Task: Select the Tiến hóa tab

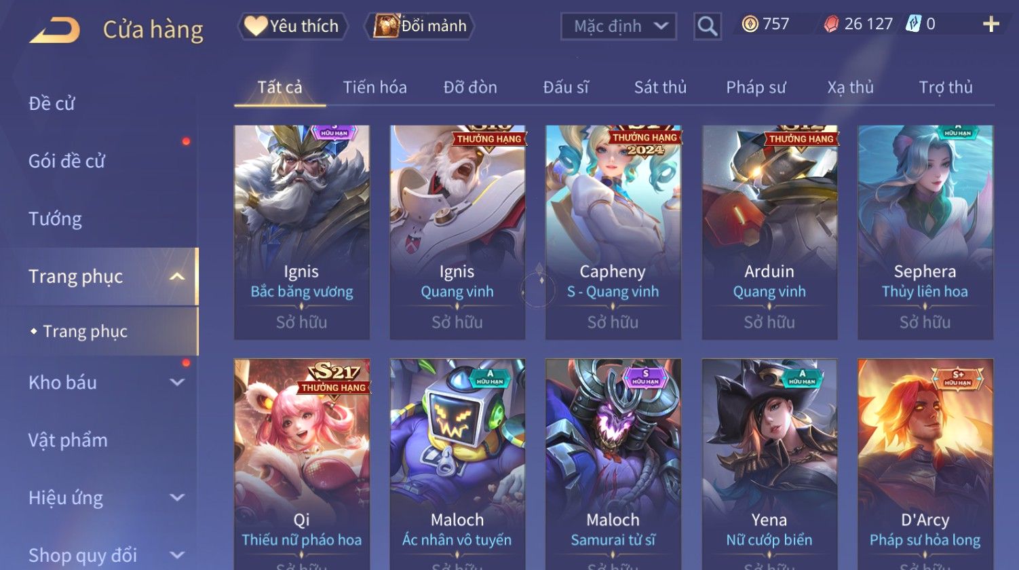Action: [x=374, y=87]
